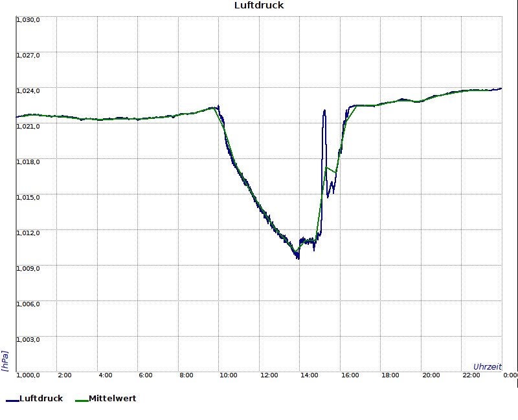Click the [hPa] axis unit label
The height and width of the screenshot is (420, 518).
click(5, 361)
